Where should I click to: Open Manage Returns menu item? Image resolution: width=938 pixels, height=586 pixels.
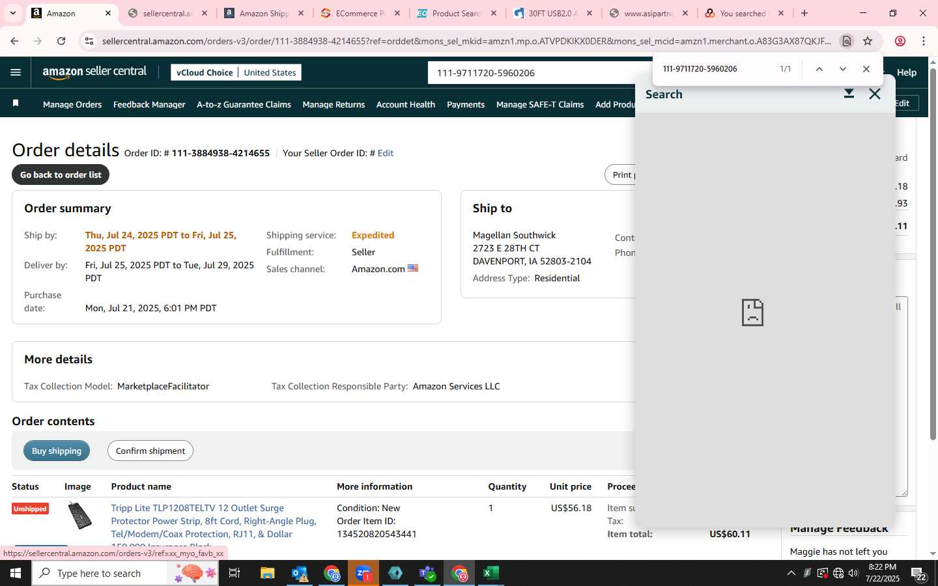(334, 104)
